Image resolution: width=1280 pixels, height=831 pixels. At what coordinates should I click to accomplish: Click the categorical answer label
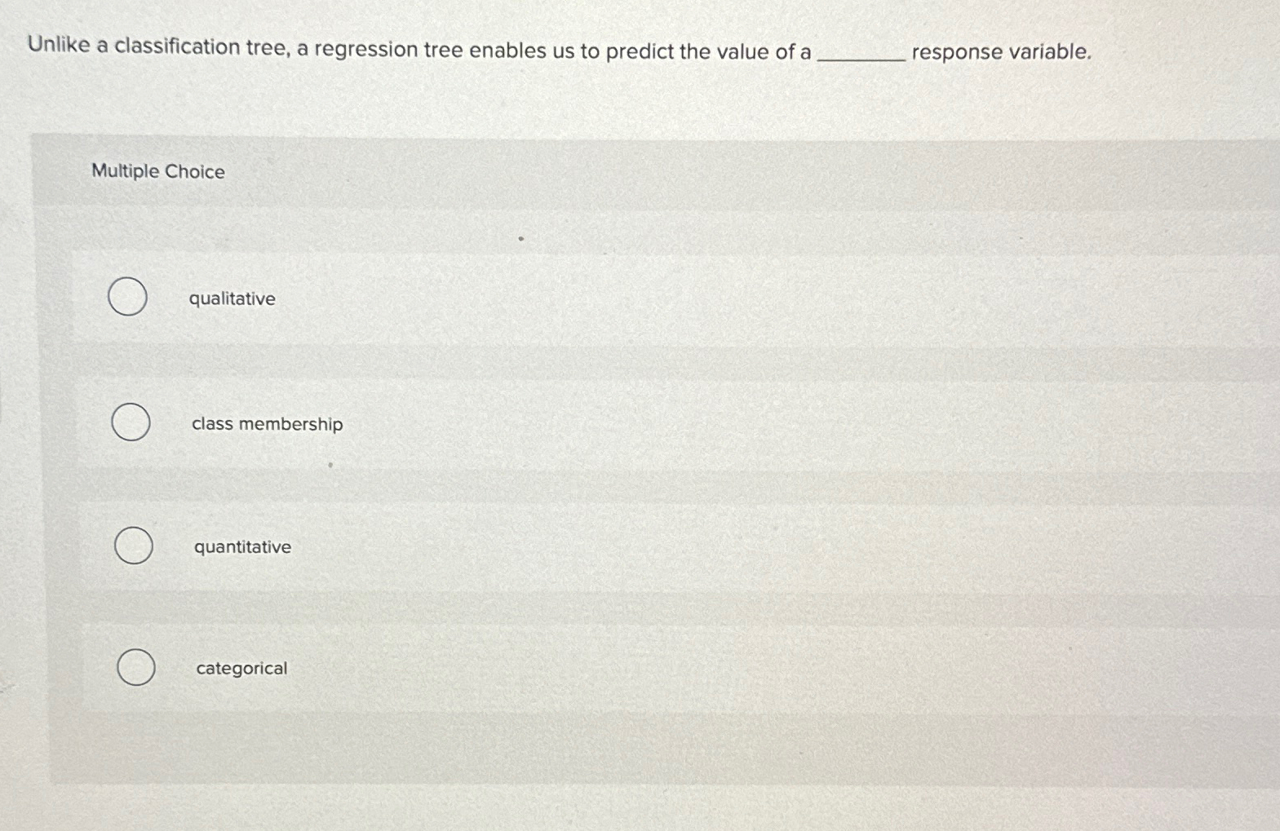(x=241, y=669)
